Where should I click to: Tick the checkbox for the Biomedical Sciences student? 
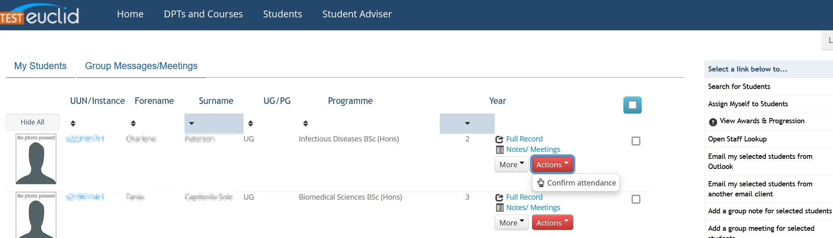pos(636,199)
